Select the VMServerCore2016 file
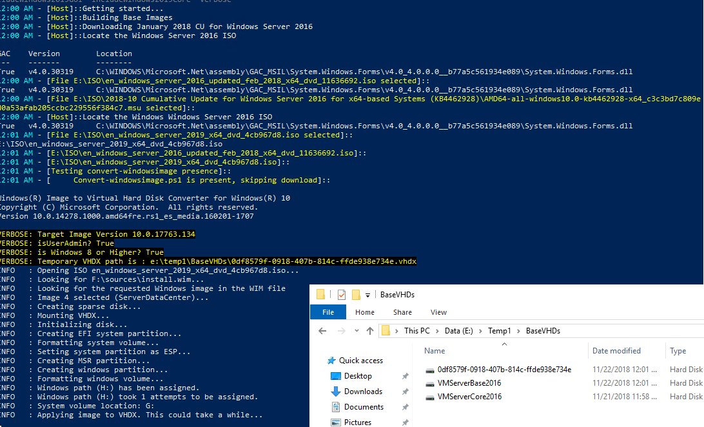Screen dimensions: 704x427 pyautogui.click(x=469, y=397)
